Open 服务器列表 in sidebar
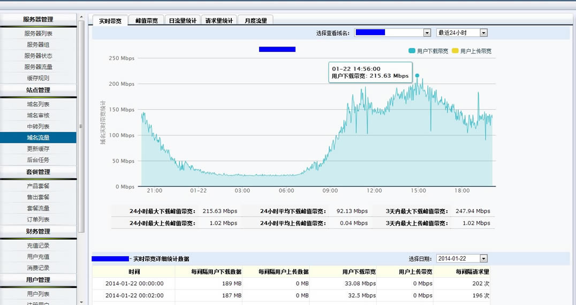576x305 pixels. tap(38, 33)
